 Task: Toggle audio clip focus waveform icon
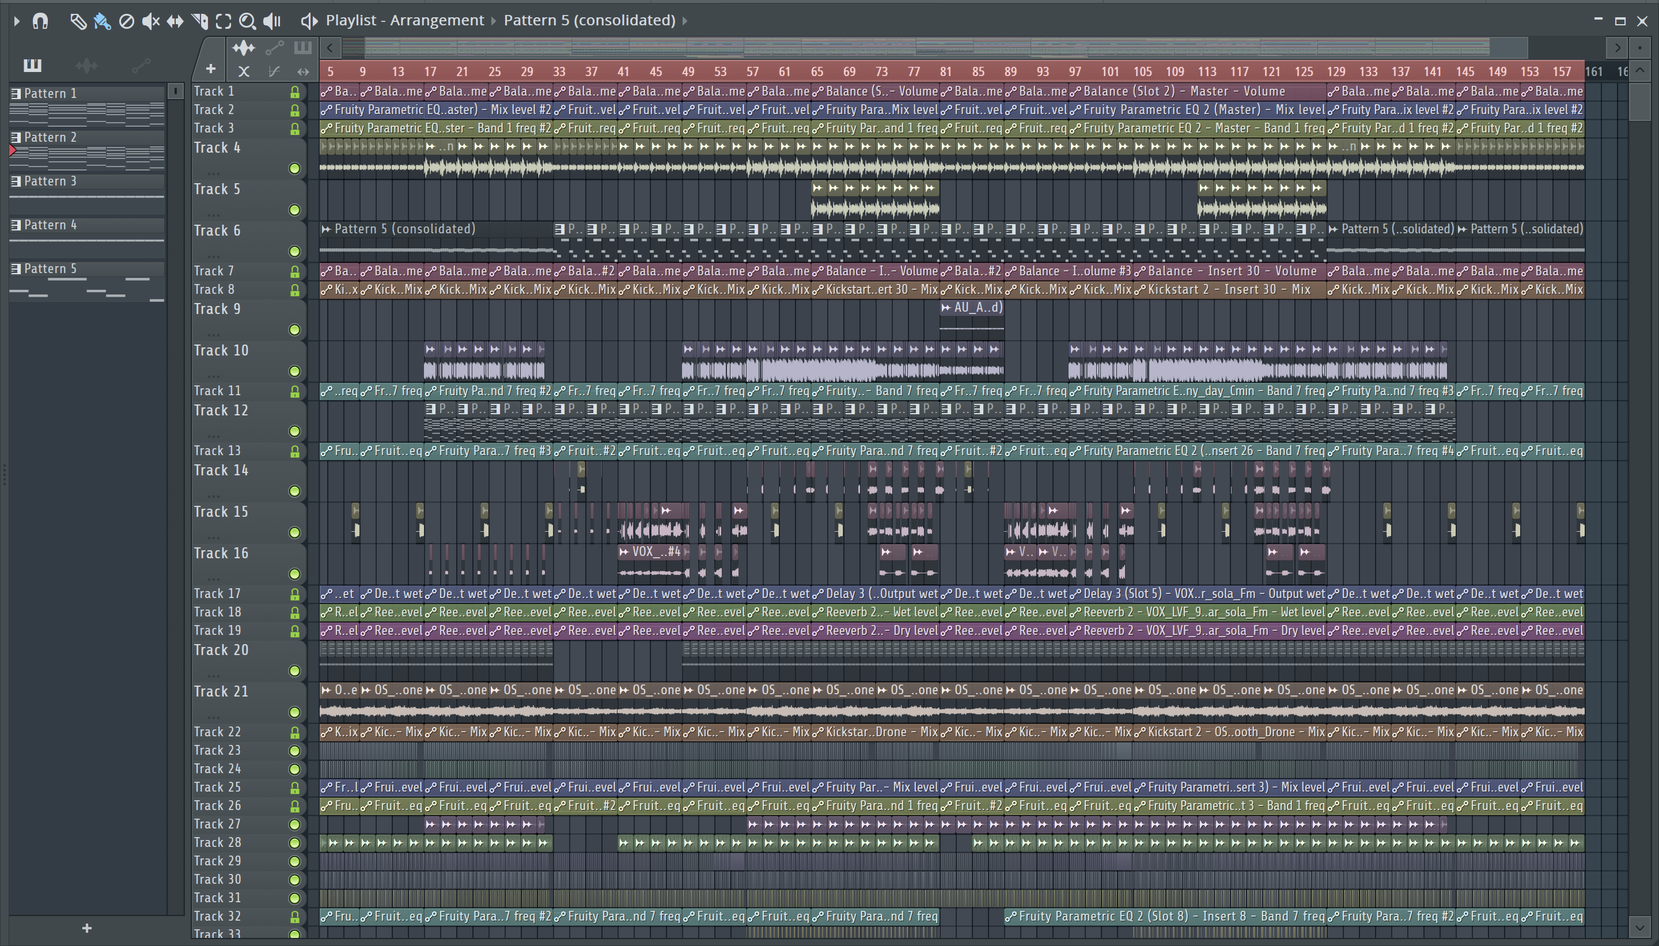[244, 47]
